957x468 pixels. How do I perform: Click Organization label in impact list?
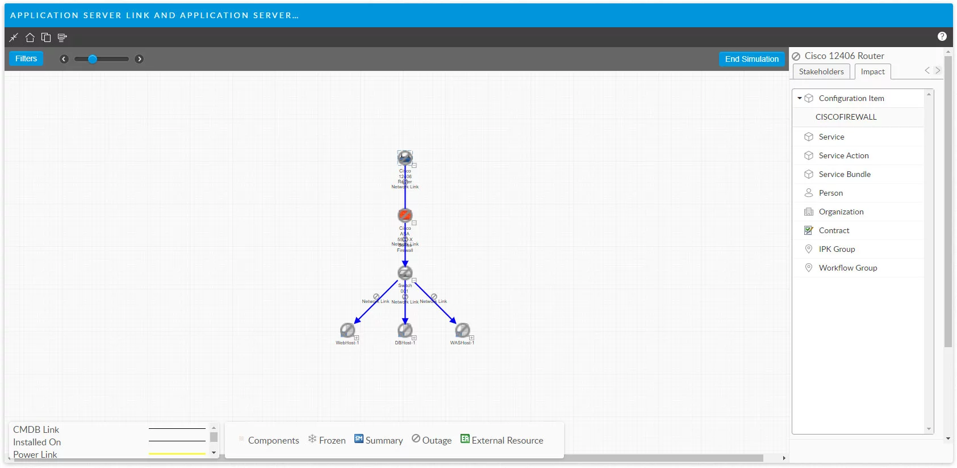tap(841, 212)
